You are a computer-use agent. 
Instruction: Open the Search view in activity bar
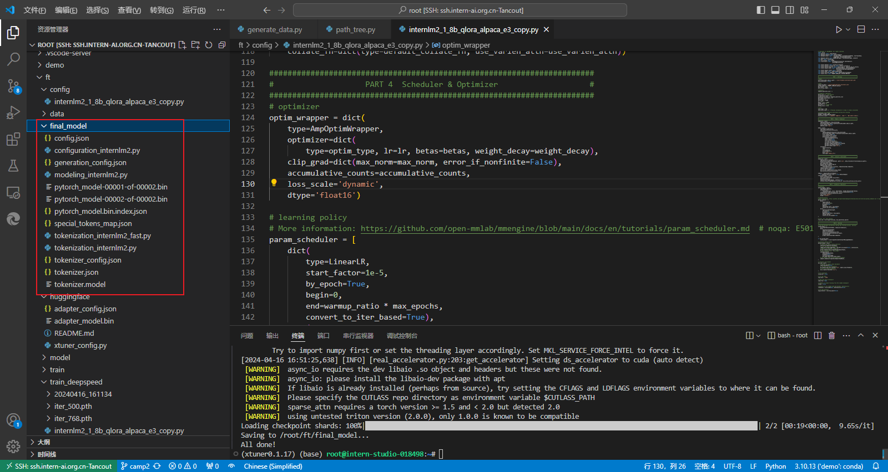click(13, 59)
